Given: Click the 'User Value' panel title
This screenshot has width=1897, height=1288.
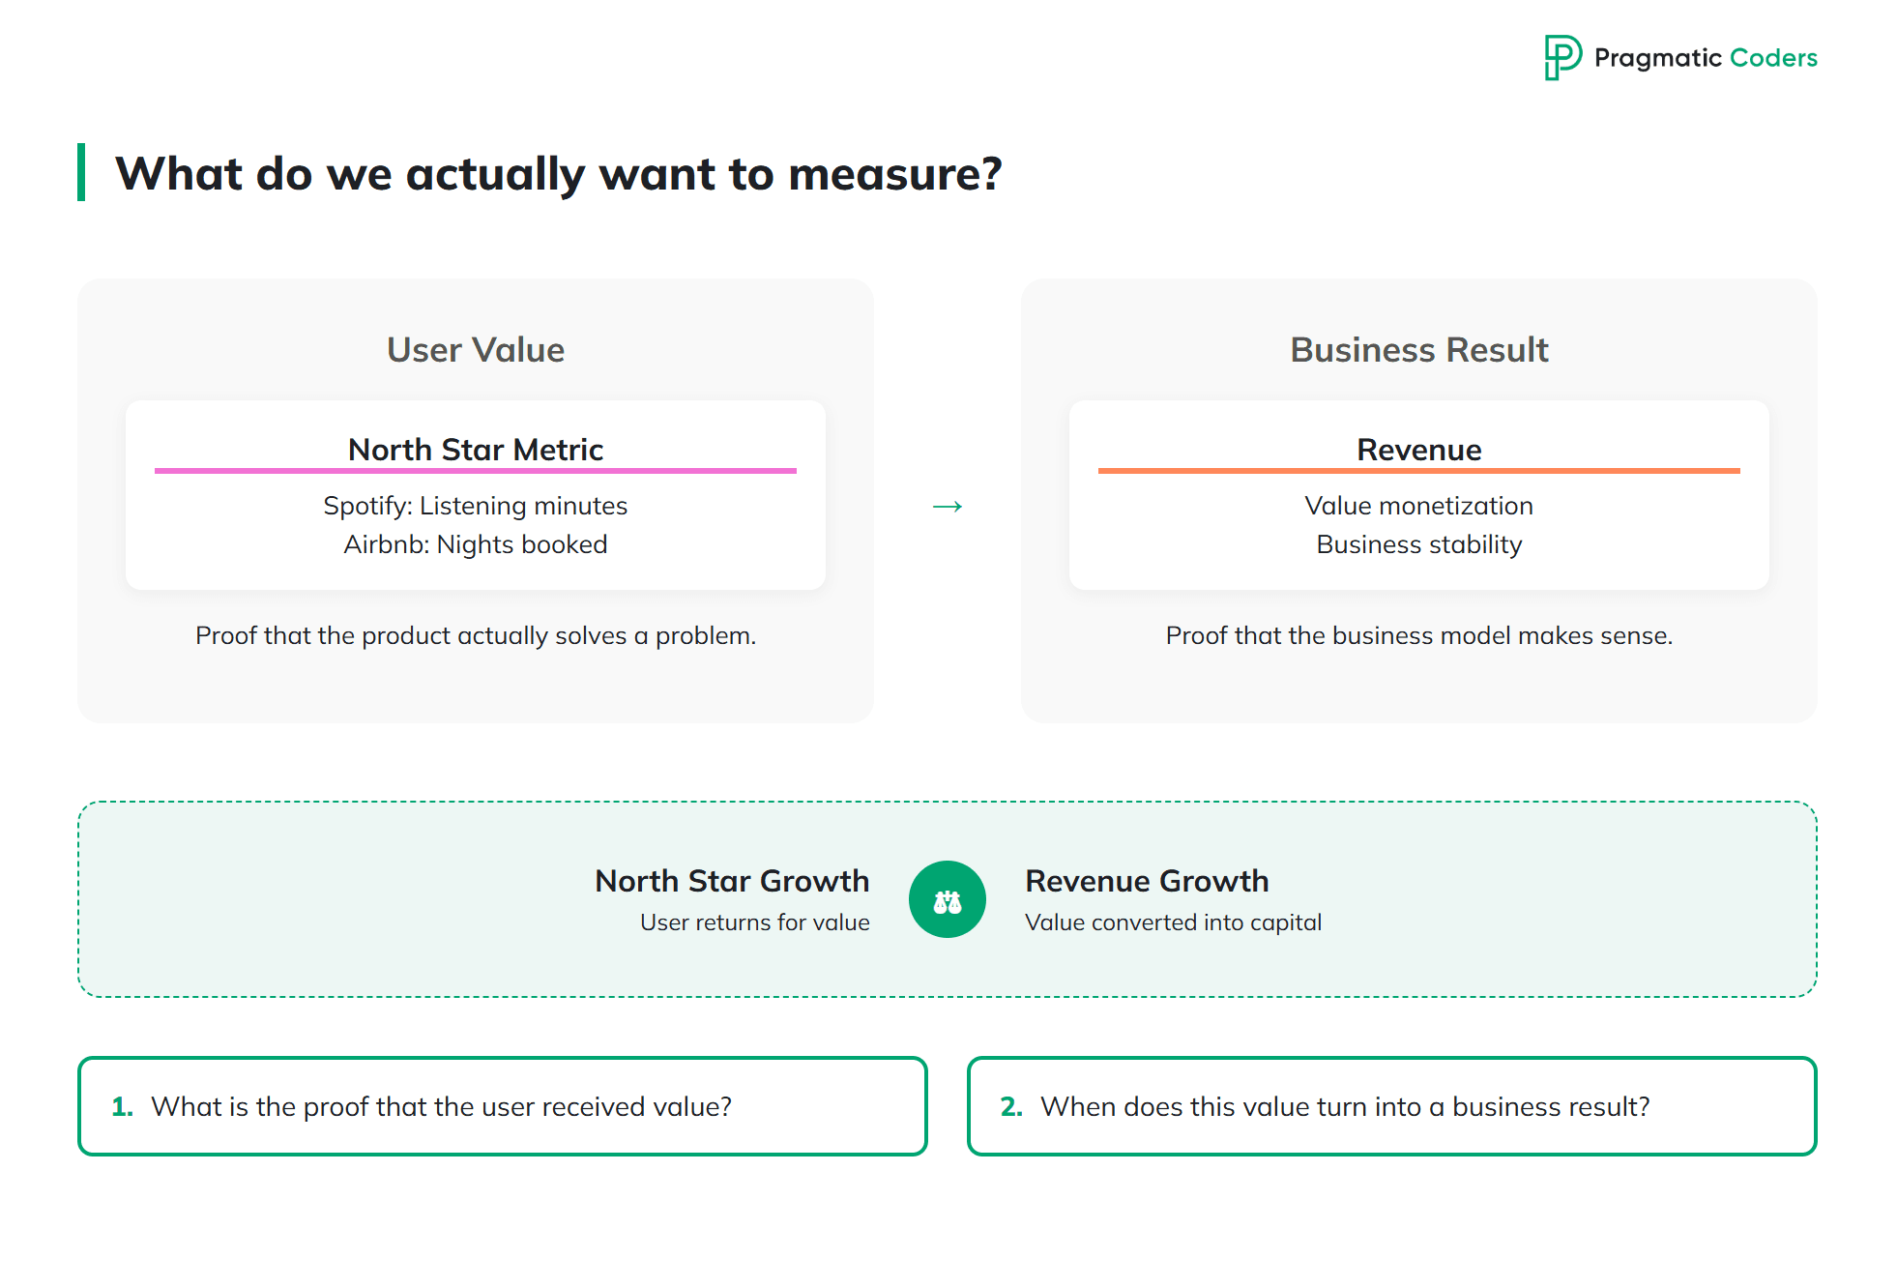Looking at the screenshot, I should point(476,350).
